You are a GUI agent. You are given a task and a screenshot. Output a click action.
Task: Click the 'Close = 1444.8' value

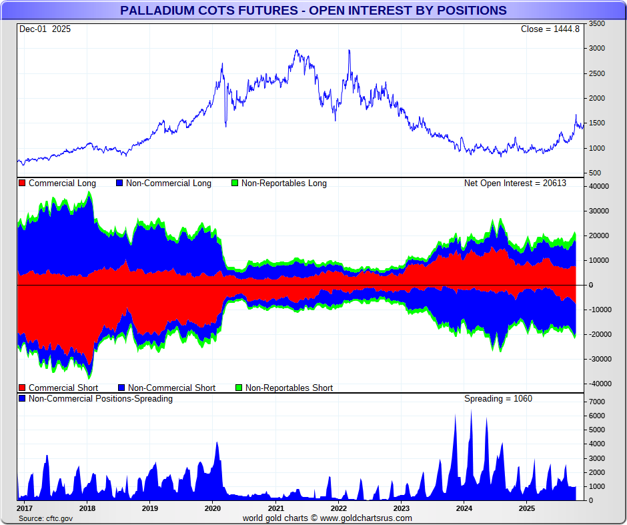coord(550,29)
